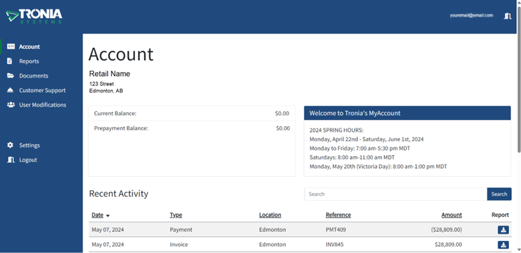Click the Documents folder icon
521x253 pixels.
(10, 75)
